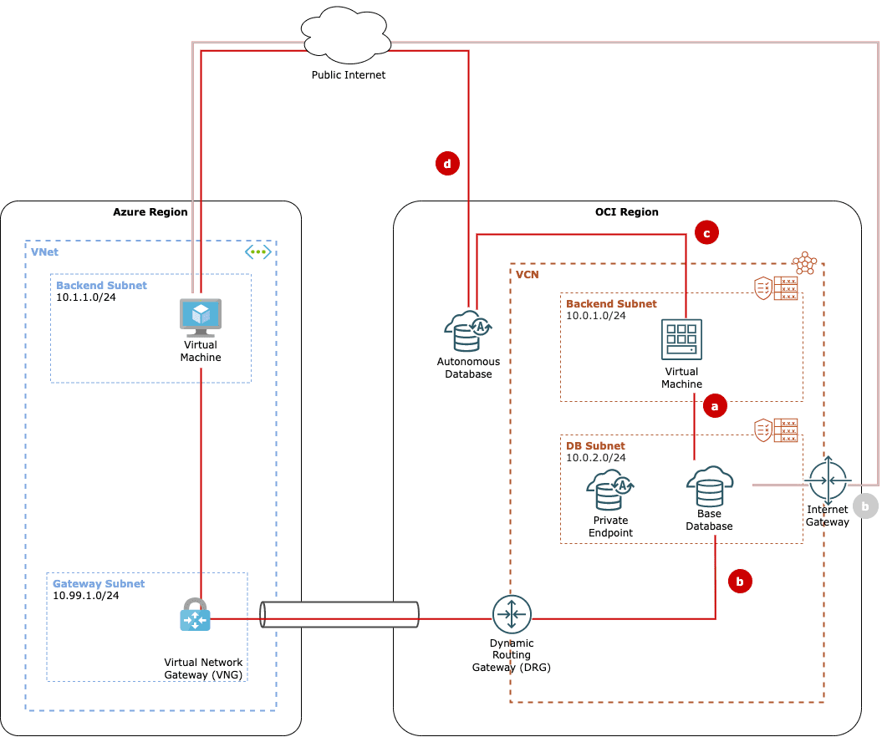Image resolution: width=882 pixels, height=737 pixels.
Task: Click the Gateway Subnet heading
Action: [99, 583]
